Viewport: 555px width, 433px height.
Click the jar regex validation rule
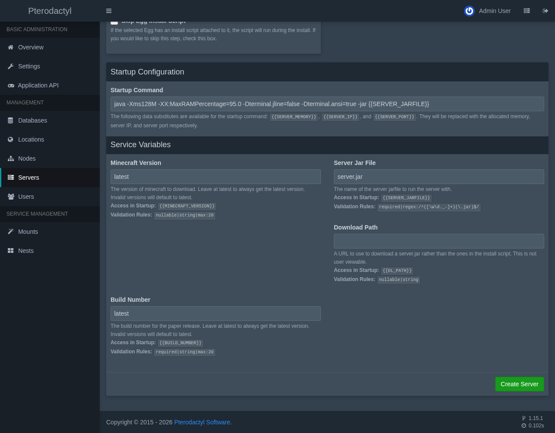pyautogui.click(x=429, y=207)
